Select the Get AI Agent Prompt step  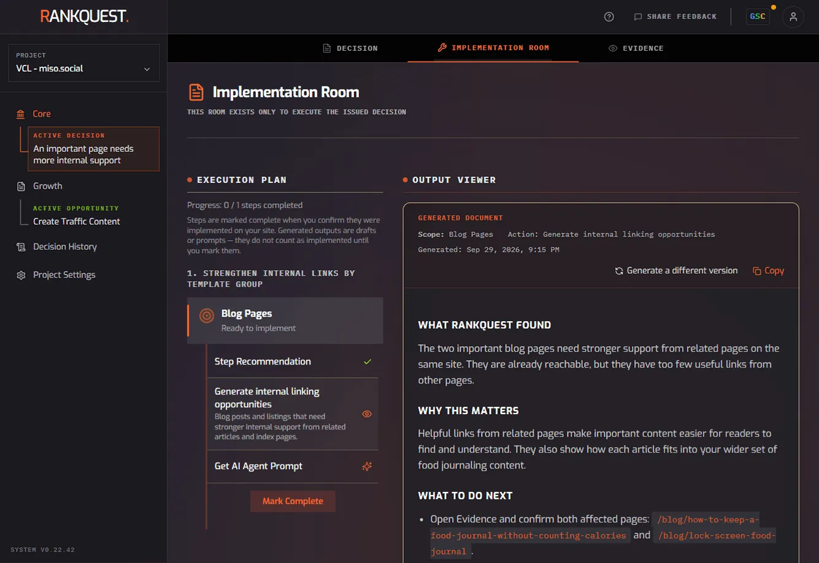[293, 466]
